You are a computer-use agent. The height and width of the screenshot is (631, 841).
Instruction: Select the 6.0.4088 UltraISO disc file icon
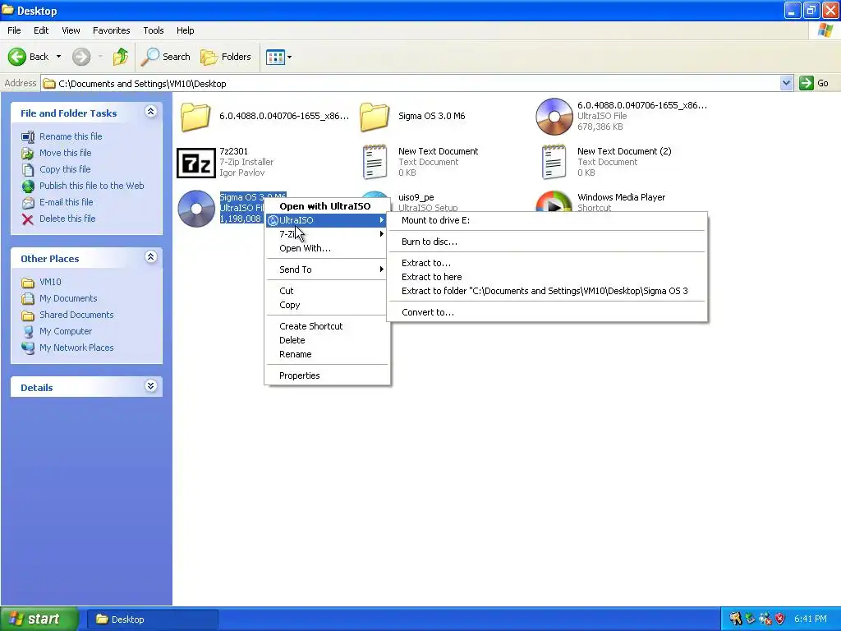click(x=554, y=117)
